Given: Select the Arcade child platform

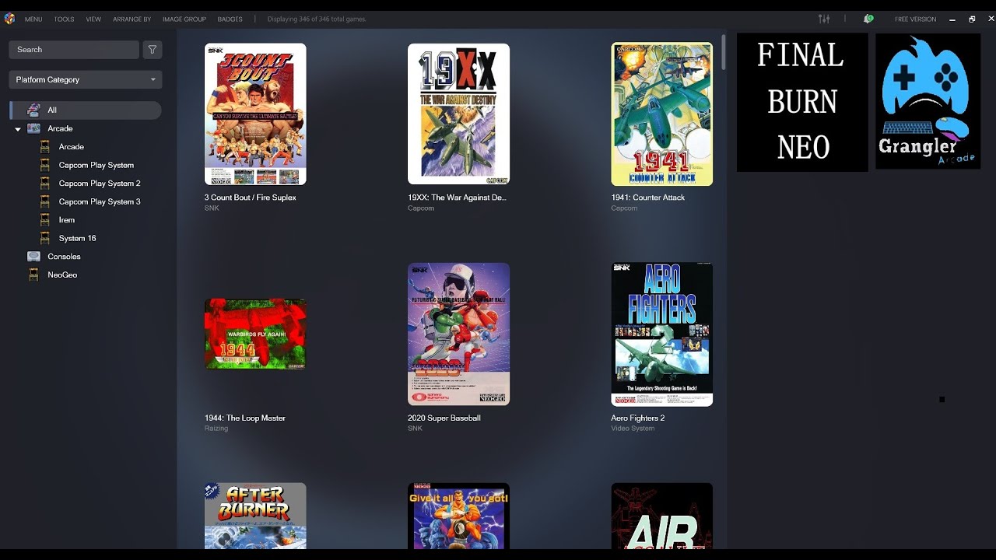Looking at the screenshot, I should [72, 146].
